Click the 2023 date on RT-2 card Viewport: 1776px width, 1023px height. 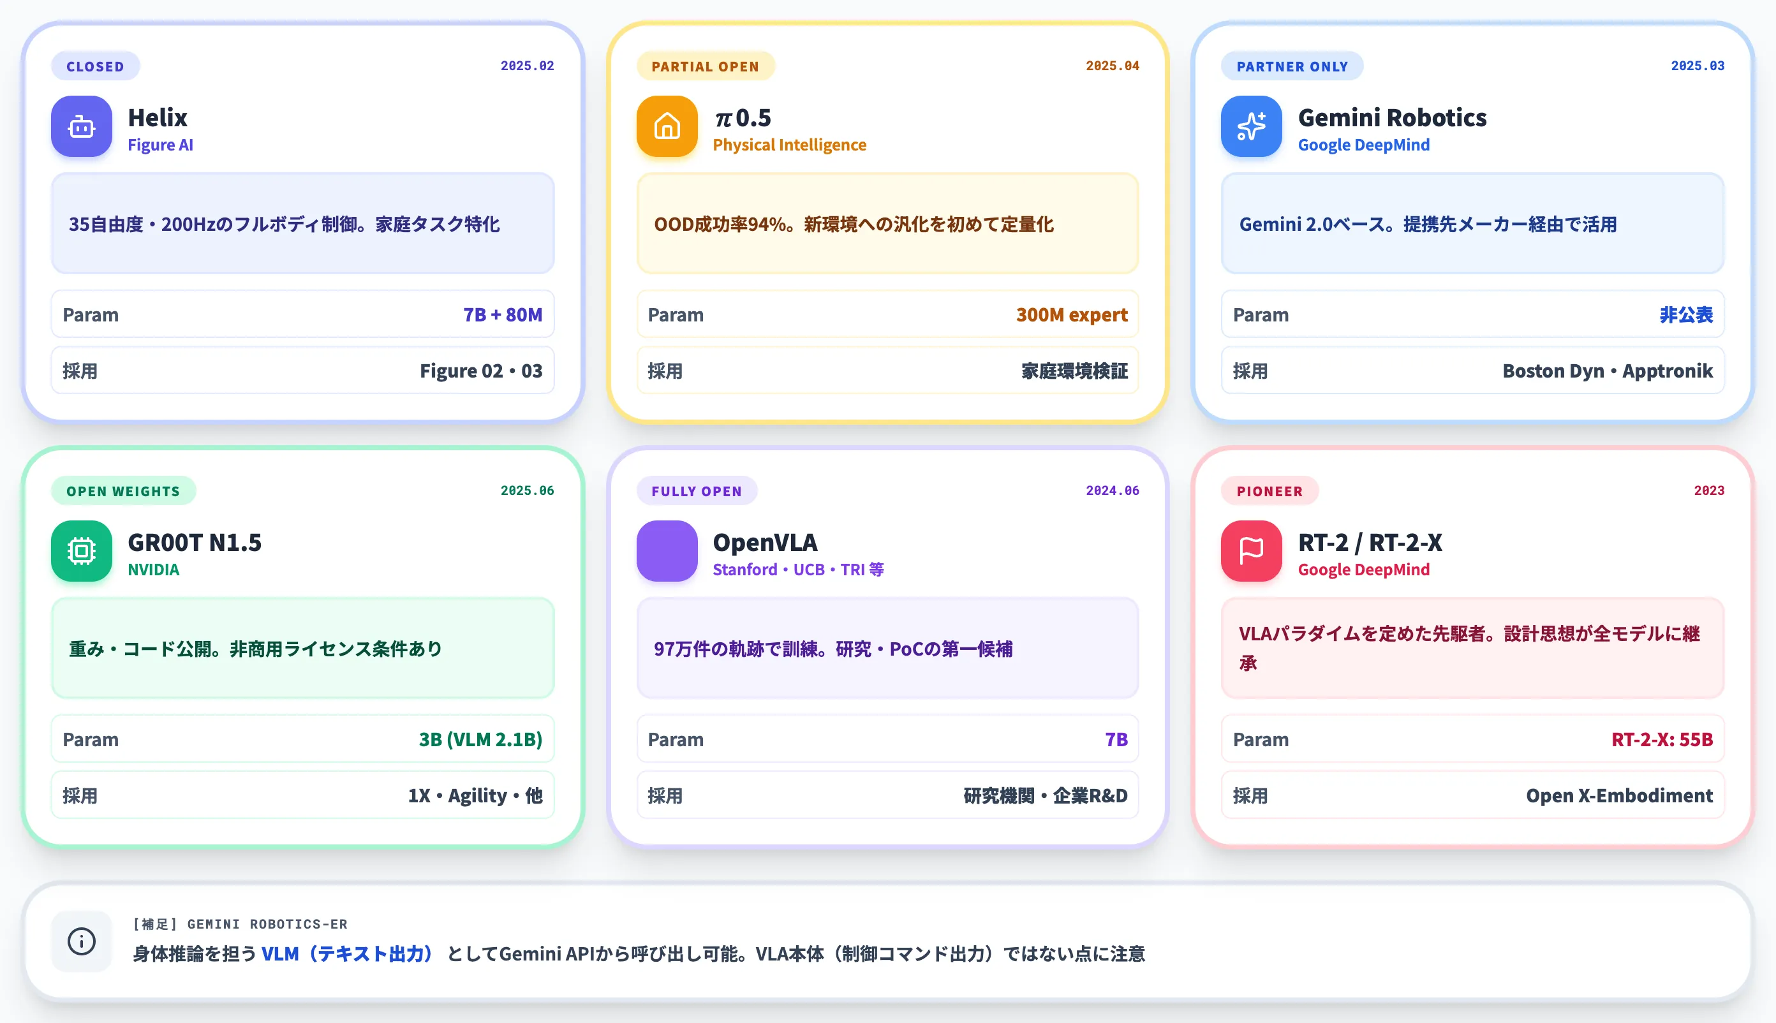[x=1709, y=490]
